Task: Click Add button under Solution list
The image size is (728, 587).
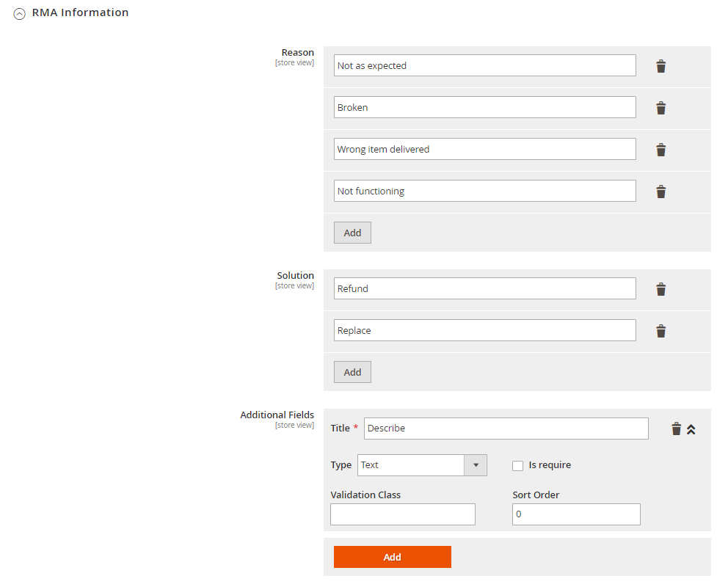Action: 352,372
